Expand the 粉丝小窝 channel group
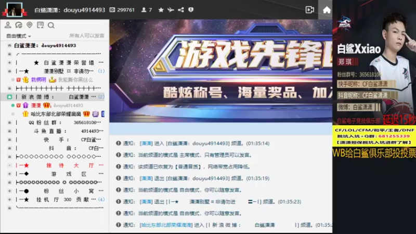This screenshot has height=234, width=416. [x=9, y=191]
